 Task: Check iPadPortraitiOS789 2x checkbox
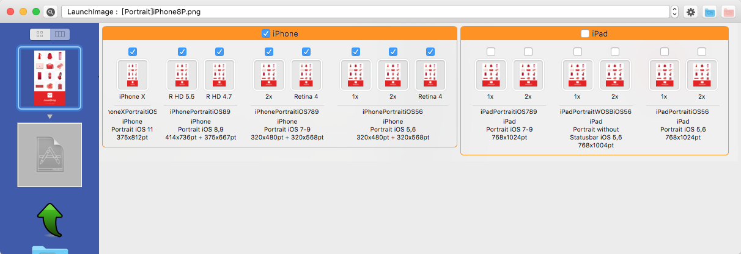[x=528, y=52]
